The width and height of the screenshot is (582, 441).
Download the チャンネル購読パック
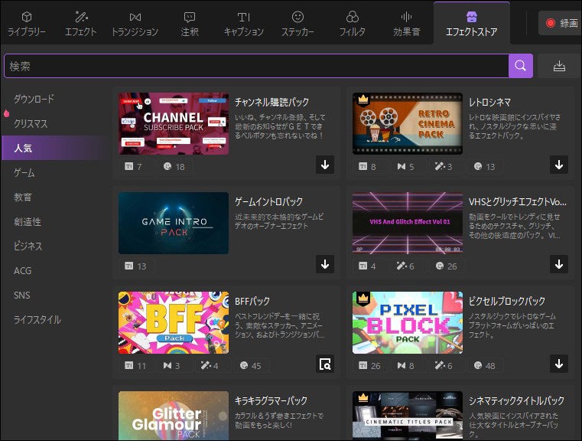click(x=325, y=165)
